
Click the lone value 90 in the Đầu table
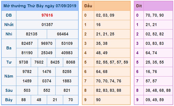[x=98, y=100]
